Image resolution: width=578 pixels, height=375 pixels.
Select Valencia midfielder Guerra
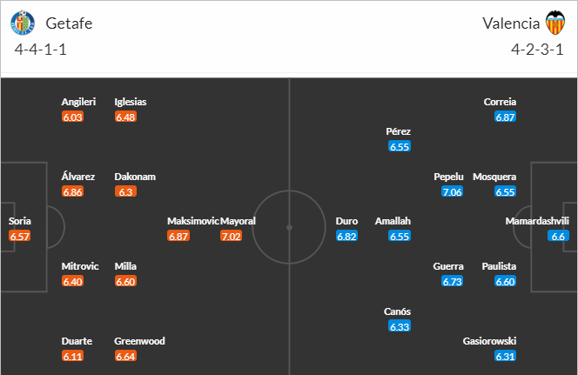pyautogui.click(x=449, y=266)
